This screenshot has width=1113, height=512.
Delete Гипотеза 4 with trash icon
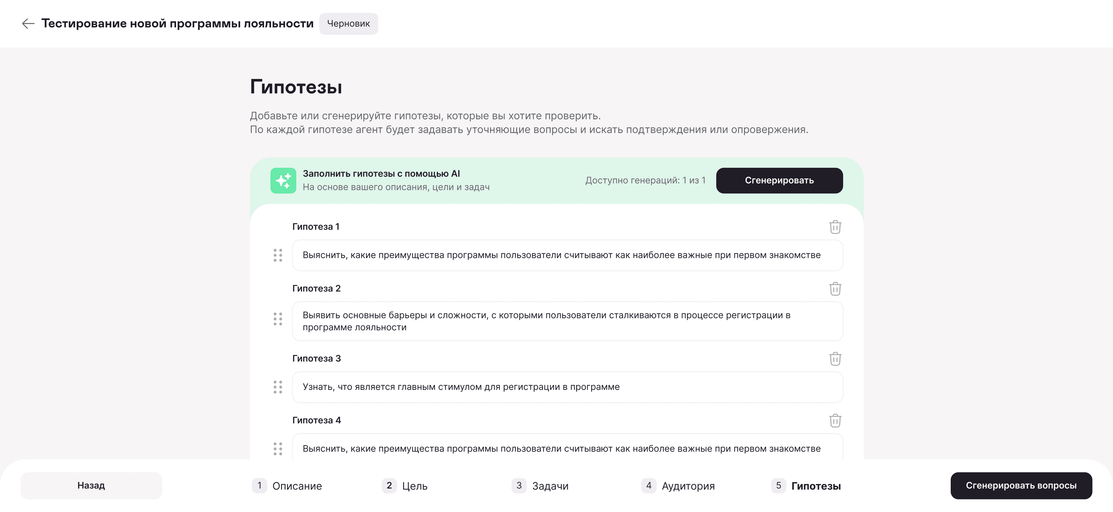(x=835, y=420)
